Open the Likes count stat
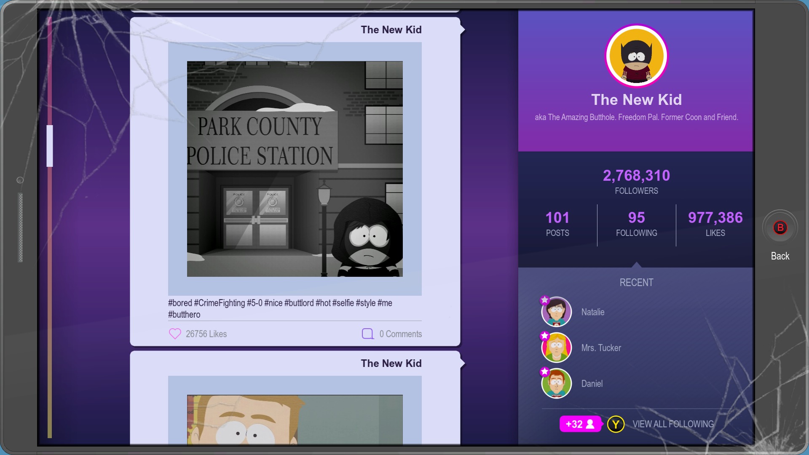The image size is (809, 455). pyautogui.click(x=715, y=224)
